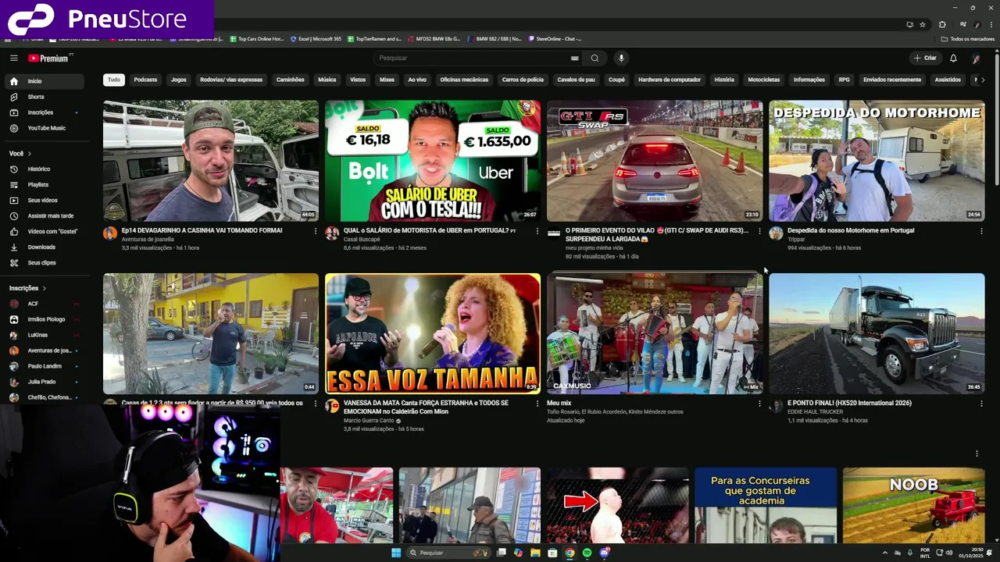This screenshot has height=562, width=1000.
Task: Open the Shorts shelf three-dot menu
Action: 977,454
